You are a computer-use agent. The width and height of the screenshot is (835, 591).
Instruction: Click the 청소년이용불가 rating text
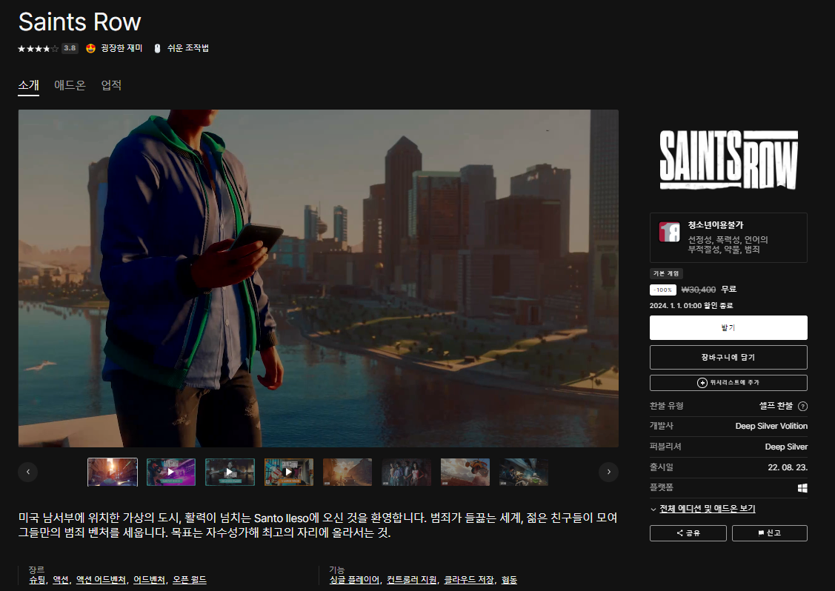pos(715,225)
